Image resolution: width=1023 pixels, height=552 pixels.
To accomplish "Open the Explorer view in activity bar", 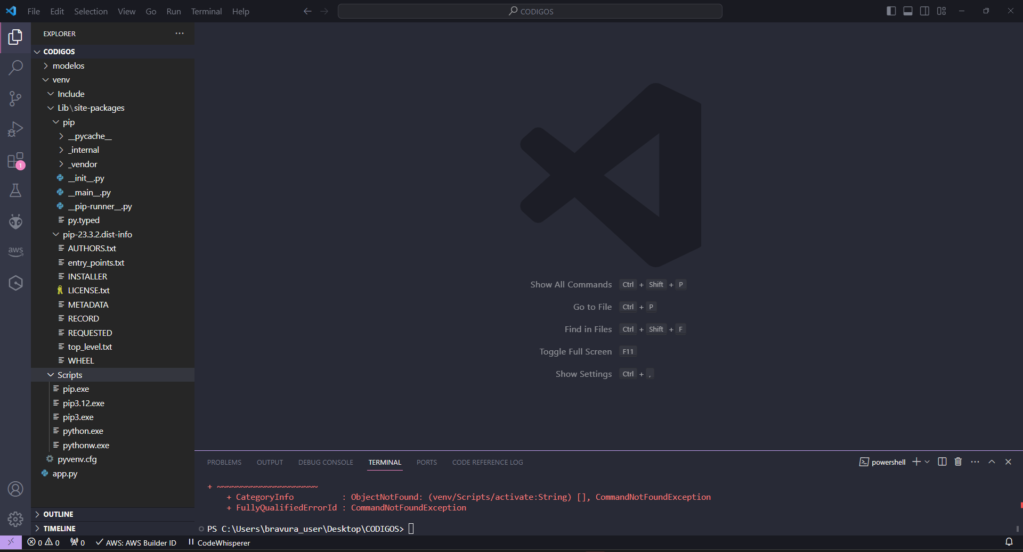I will 15,37.
